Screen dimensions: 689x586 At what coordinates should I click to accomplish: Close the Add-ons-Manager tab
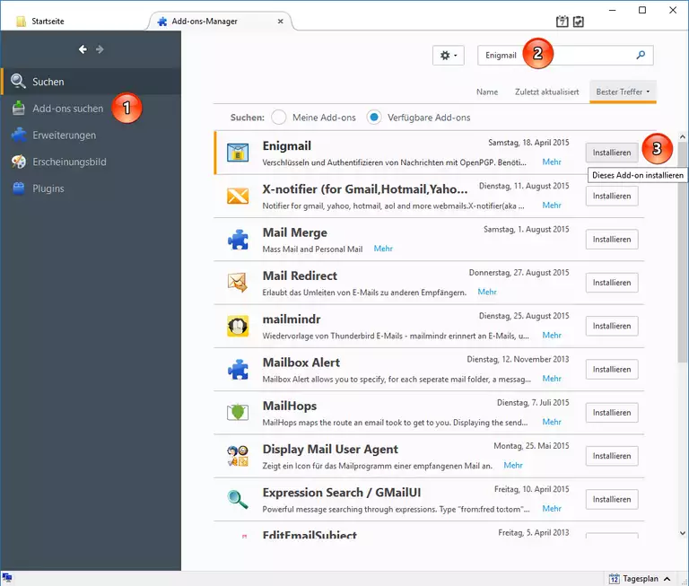click(x=280, y=21)
